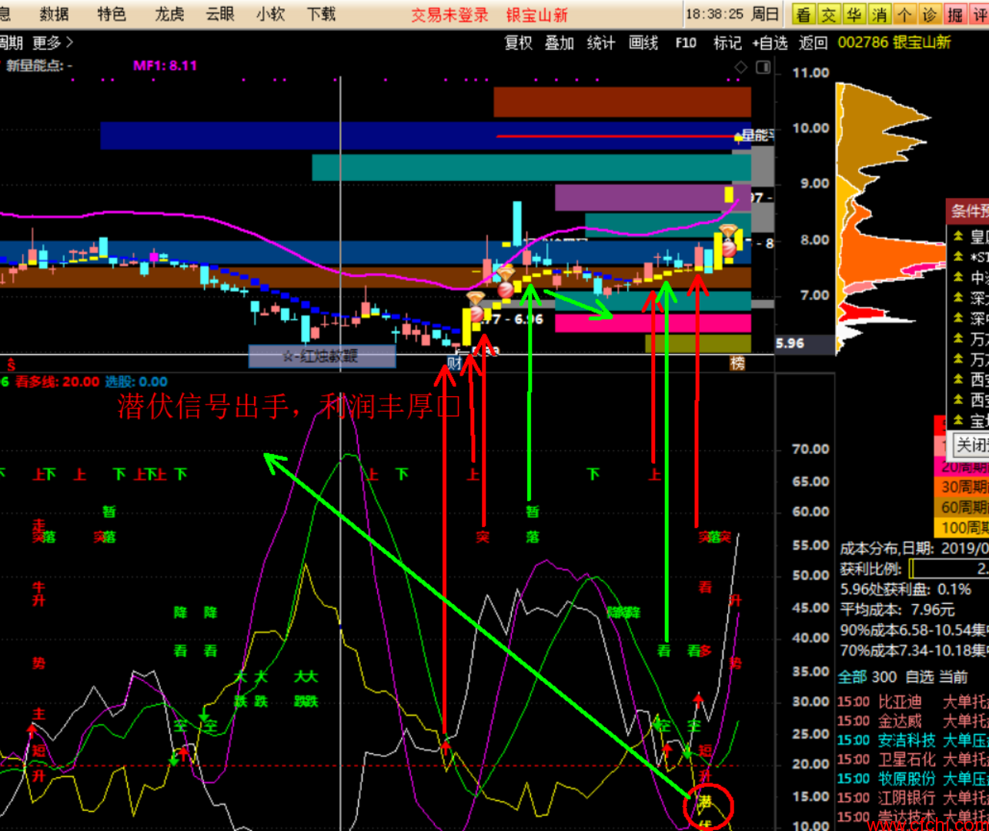
Task: Open the 龙虎 menu
Action: click(169, 14)
